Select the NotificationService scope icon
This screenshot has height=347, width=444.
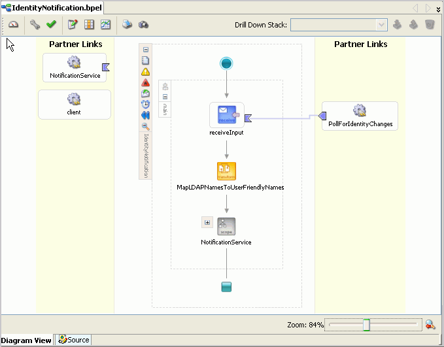226,226
